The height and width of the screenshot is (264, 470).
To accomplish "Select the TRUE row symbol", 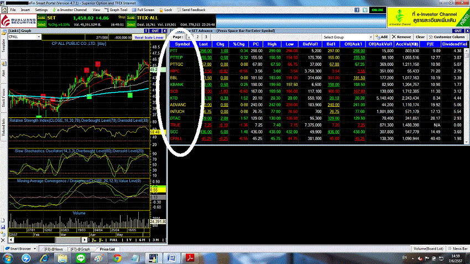I will point(175,125).
